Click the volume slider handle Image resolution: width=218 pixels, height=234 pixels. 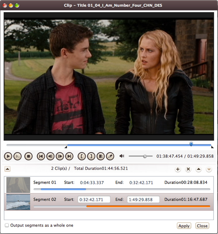click(x=145, y=156)
